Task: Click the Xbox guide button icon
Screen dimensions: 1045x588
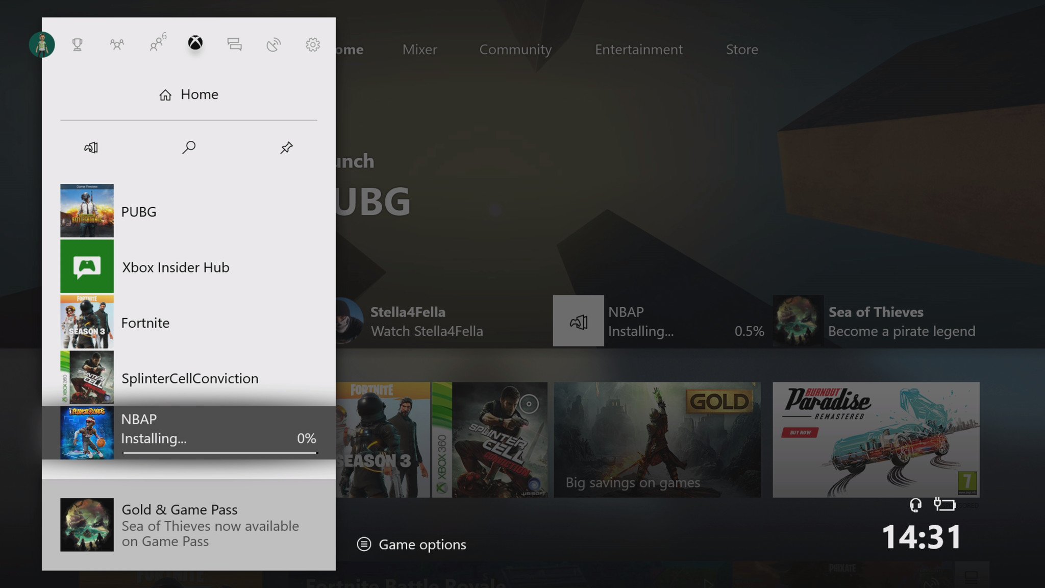Action: pos(195,44)
